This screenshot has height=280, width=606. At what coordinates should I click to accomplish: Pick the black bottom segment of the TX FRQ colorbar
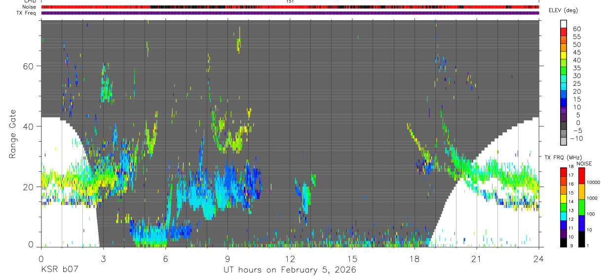(x=564, y=242)
